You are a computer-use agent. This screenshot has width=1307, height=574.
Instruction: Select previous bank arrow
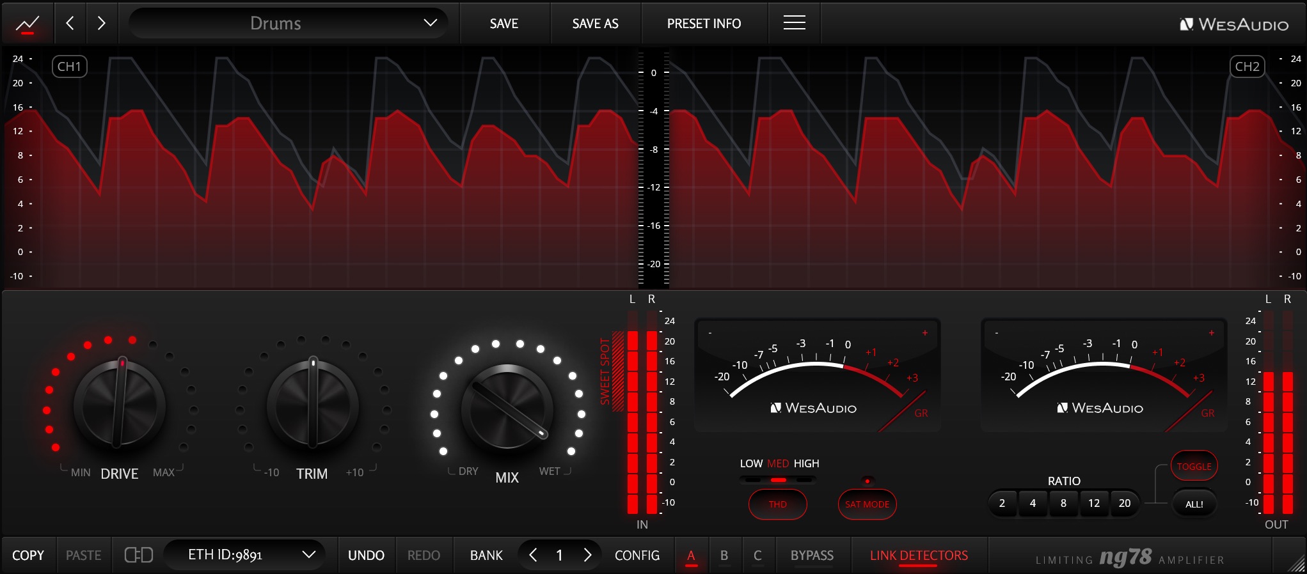pyautogui.click(x=533, y=555)
